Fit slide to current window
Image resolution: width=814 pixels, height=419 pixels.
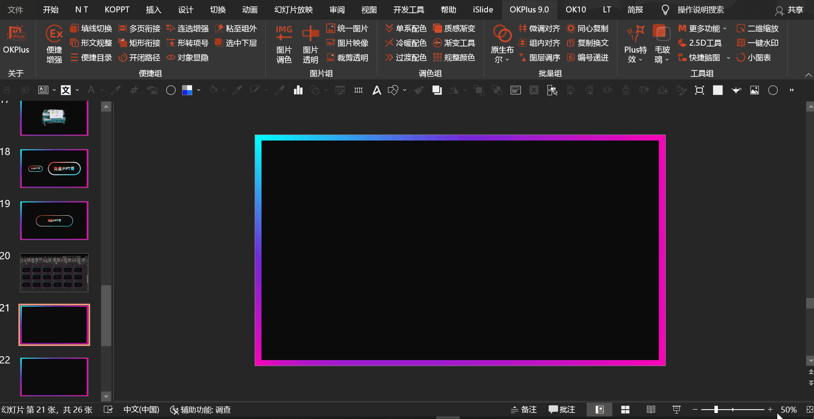809,410
